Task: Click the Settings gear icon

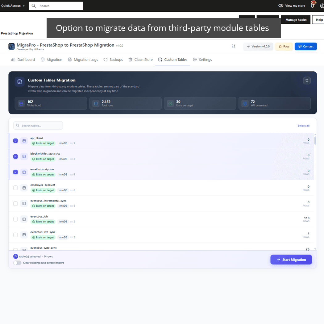Action: 195,60
